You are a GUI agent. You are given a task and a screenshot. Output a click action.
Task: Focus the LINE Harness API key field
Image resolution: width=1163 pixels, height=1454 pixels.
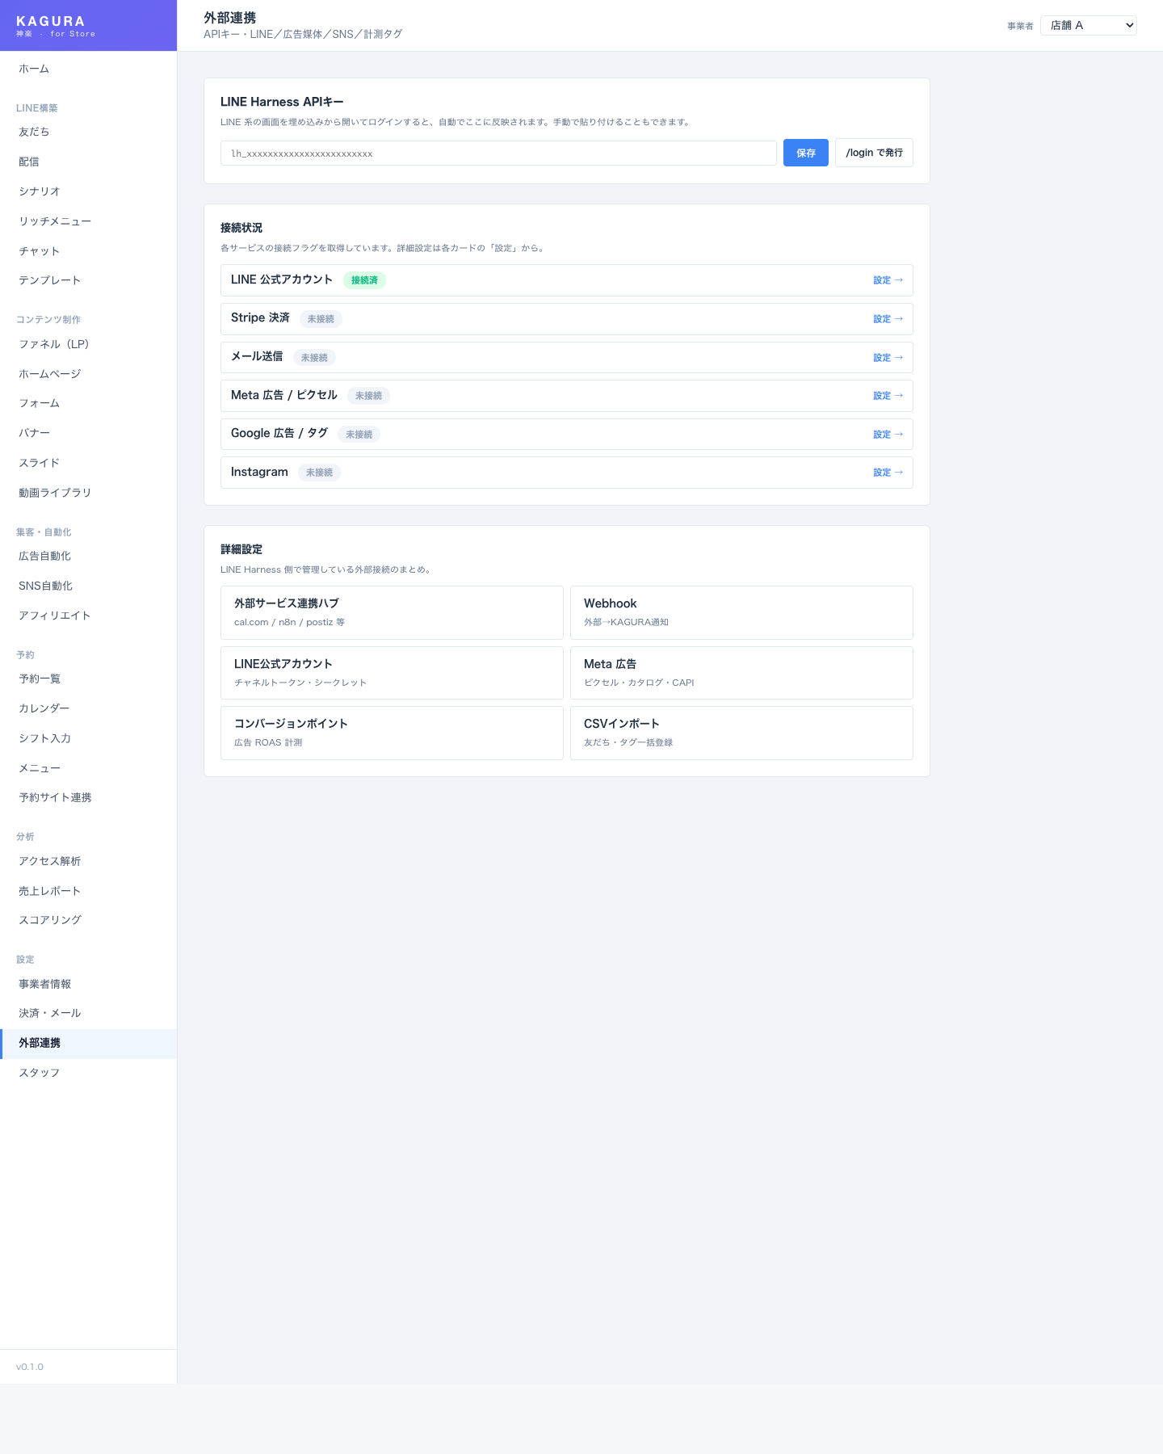[x=498, y=153]
